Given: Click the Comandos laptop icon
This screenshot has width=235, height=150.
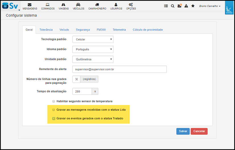Looking at the screenshot, I should pyautogui.click(x=48, y=5).
